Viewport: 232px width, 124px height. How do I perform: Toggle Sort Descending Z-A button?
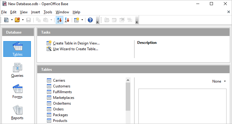pos(67,20)
